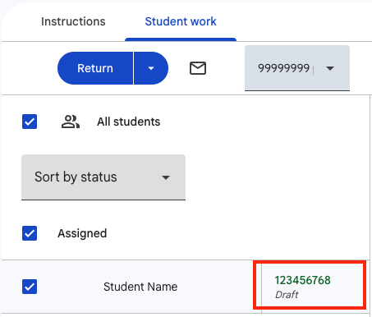372x317 pixels.
Task: Uncheck the Student Name row checkbox
Action: point(30,287)
